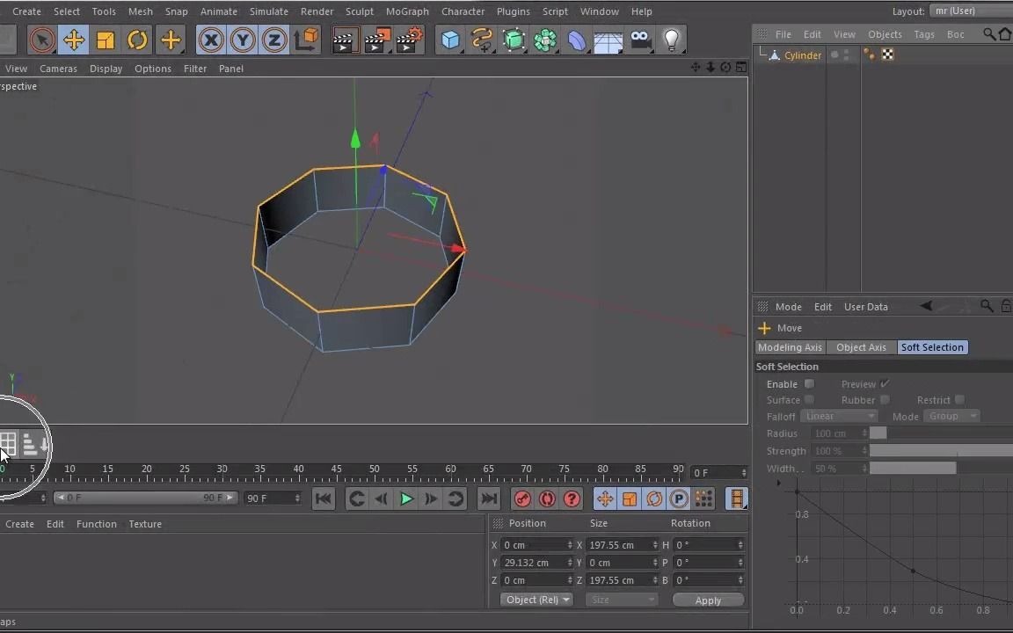Toggle the Surface checkbox
1013x633 pixels.
pyautogui.click(x=809, y=400)
